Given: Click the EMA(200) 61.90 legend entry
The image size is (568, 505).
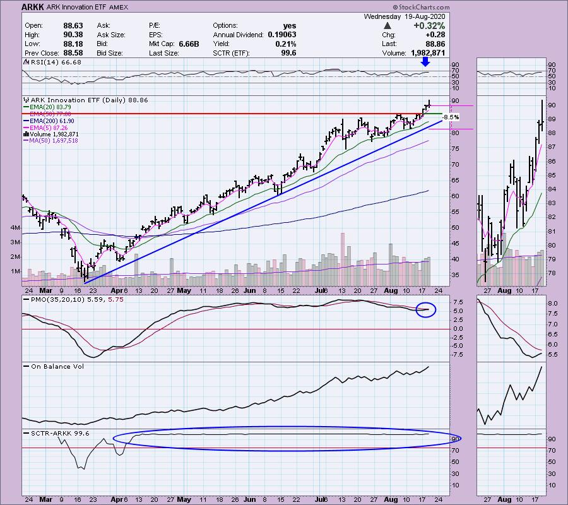Looking at the screenshot, I should point(52,121).
